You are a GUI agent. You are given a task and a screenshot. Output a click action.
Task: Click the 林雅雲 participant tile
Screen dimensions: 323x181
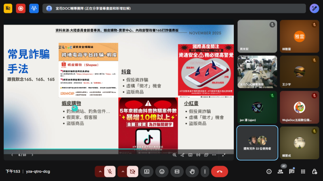click(299, 36)
